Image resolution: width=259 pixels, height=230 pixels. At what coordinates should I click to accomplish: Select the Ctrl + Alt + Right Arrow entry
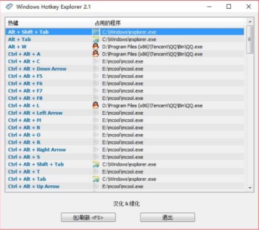click(x=125, y=149)
